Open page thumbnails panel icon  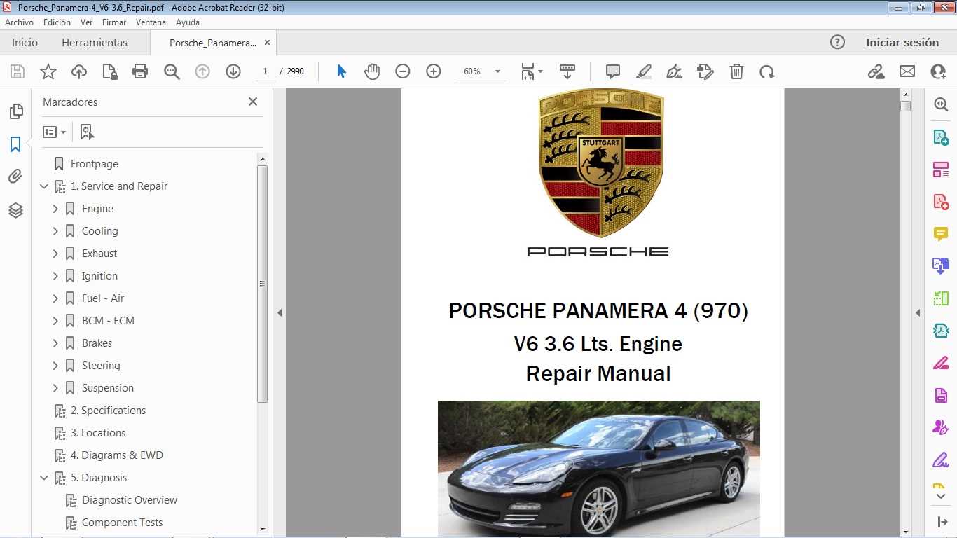pyautogui.click(x=15, y=111)
